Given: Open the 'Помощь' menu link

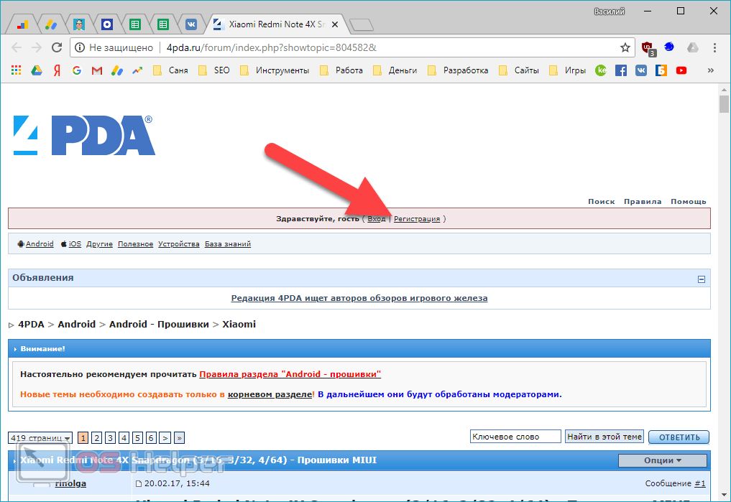Looking at the screenshot, I should pyautogui.click(x=688, y=202).
